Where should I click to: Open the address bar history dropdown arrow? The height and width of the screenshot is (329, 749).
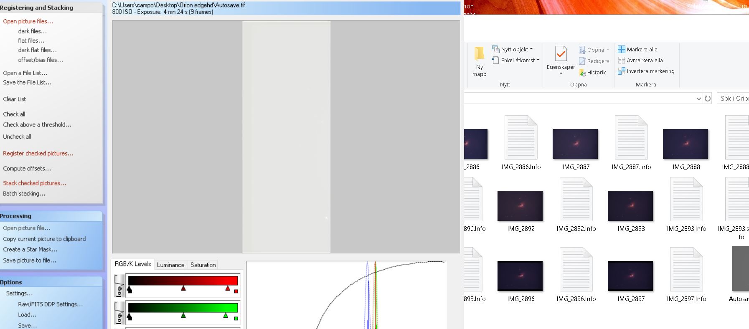pos(698,99)
